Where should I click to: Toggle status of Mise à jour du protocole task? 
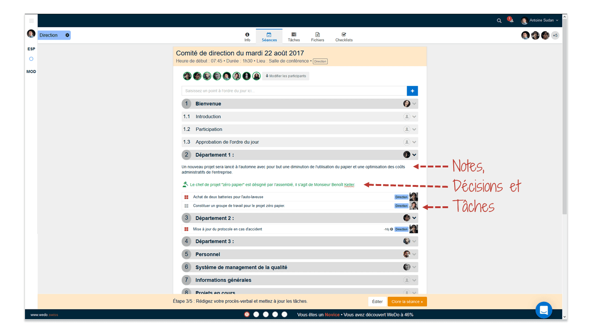click(x=186, y=229)
